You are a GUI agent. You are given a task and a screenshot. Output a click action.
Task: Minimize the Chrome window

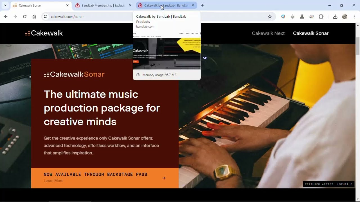(x=330, y=5)
